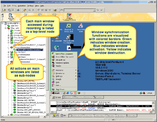
Task: Click the Start button on recorded taskbar
Action: point(56,93)
